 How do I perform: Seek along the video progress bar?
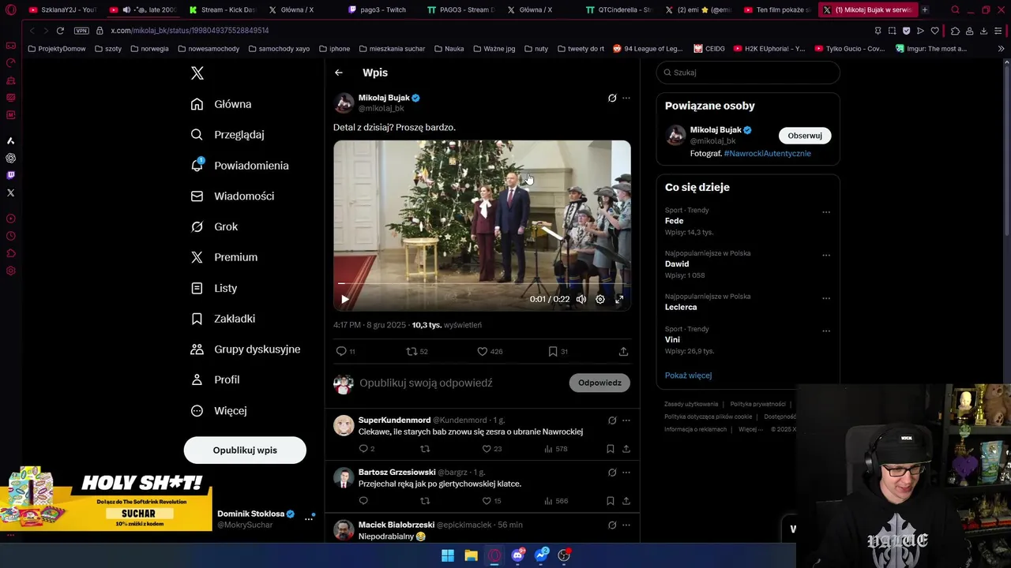pyautogui.click(x=482, y=283)
